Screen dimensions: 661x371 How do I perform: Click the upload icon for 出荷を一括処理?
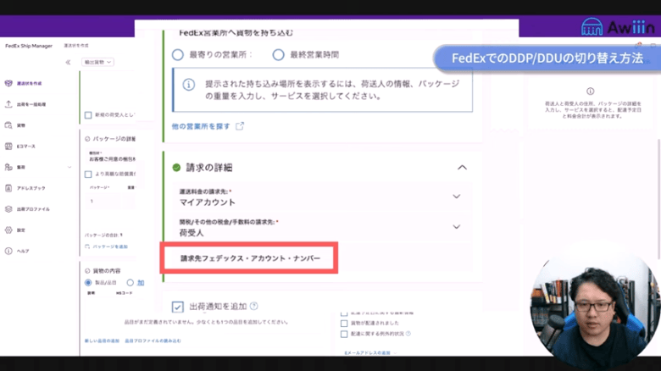coord(8,104)
